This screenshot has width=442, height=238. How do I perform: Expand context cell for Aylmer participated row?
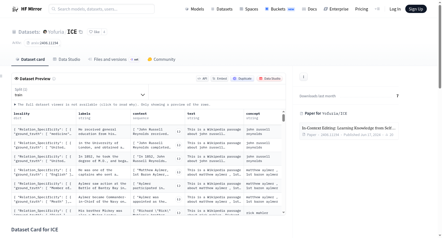pos(179,186)
